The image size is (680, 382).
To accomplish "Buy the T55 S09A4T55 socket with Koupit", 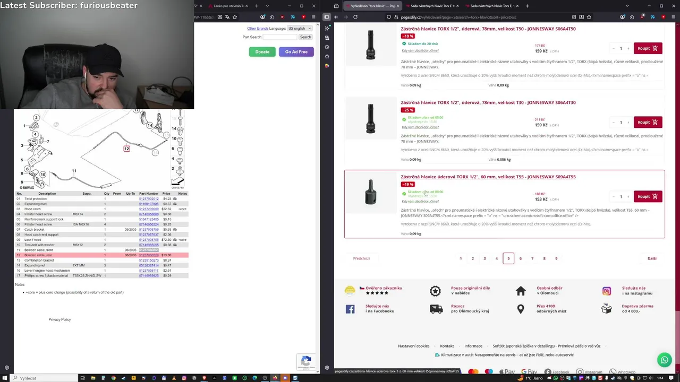I will [x=648, y=196].
